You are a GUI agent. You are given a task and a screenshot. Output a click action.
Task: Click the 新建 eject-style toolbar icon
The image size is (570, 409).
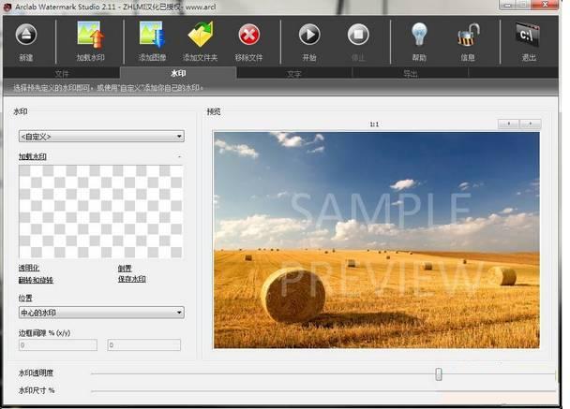26,35
